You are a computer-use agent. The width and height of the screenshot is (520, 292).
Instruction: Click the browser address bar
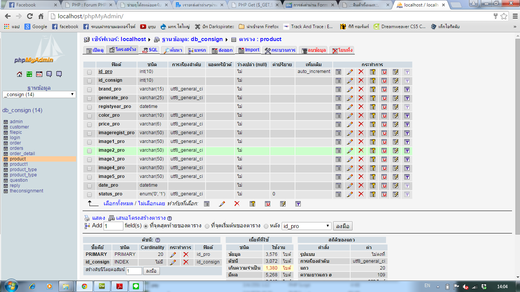pos(270,16)
